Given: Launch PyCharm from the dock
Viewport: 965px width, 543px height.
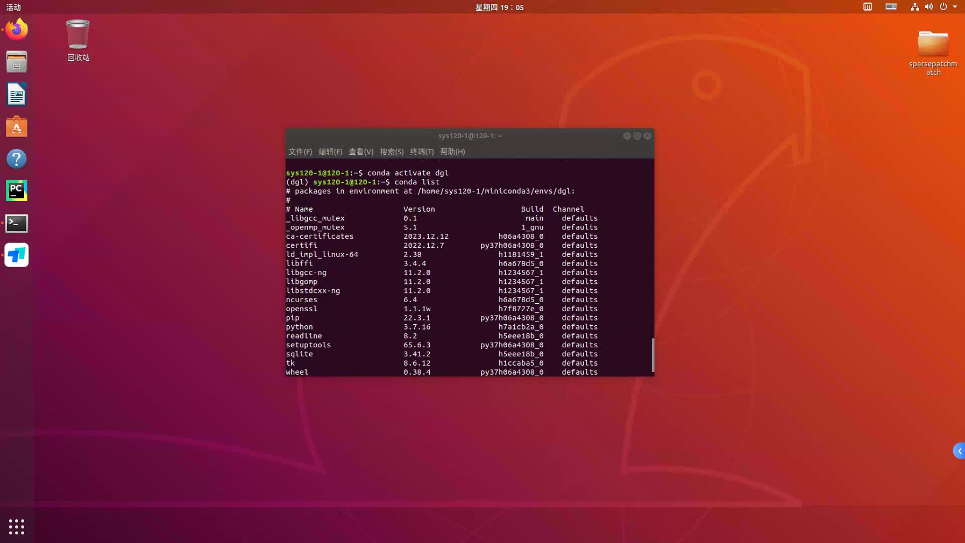Looking at the screenshot, I should coord(17,191).
